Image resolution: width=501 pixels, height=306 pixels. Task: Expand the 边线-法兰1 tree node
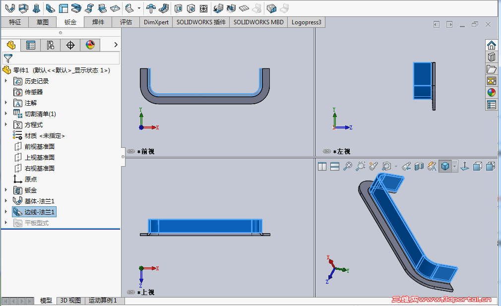click(6, 212)
